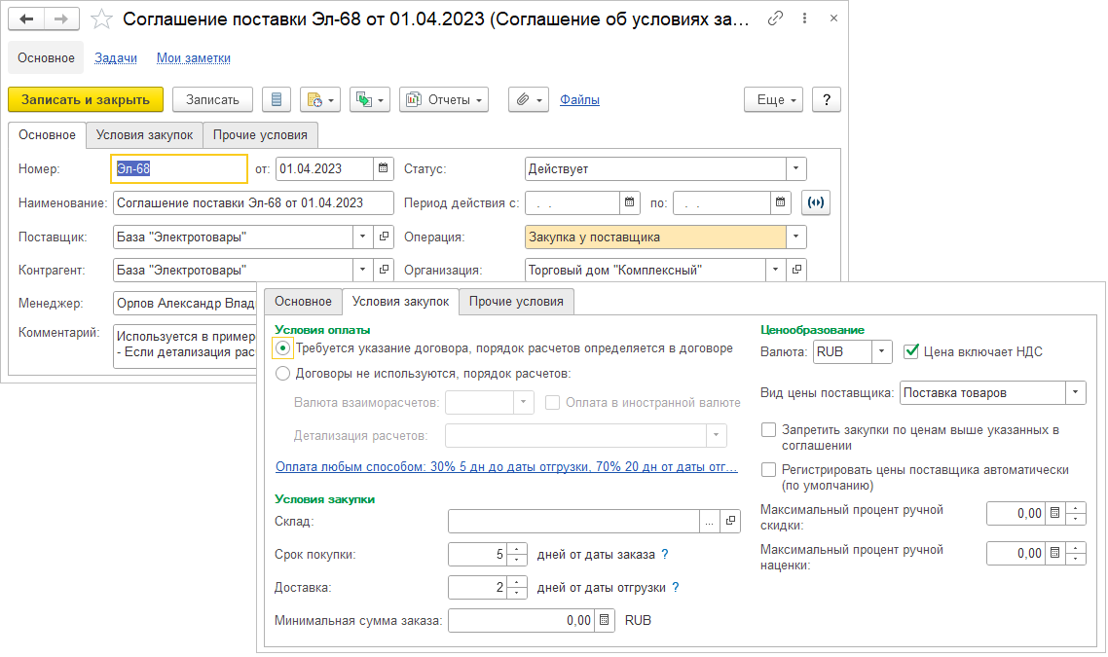
Task: Toggle 'Цена включает НДС' checkbox
Action: [x=911, y=351]
